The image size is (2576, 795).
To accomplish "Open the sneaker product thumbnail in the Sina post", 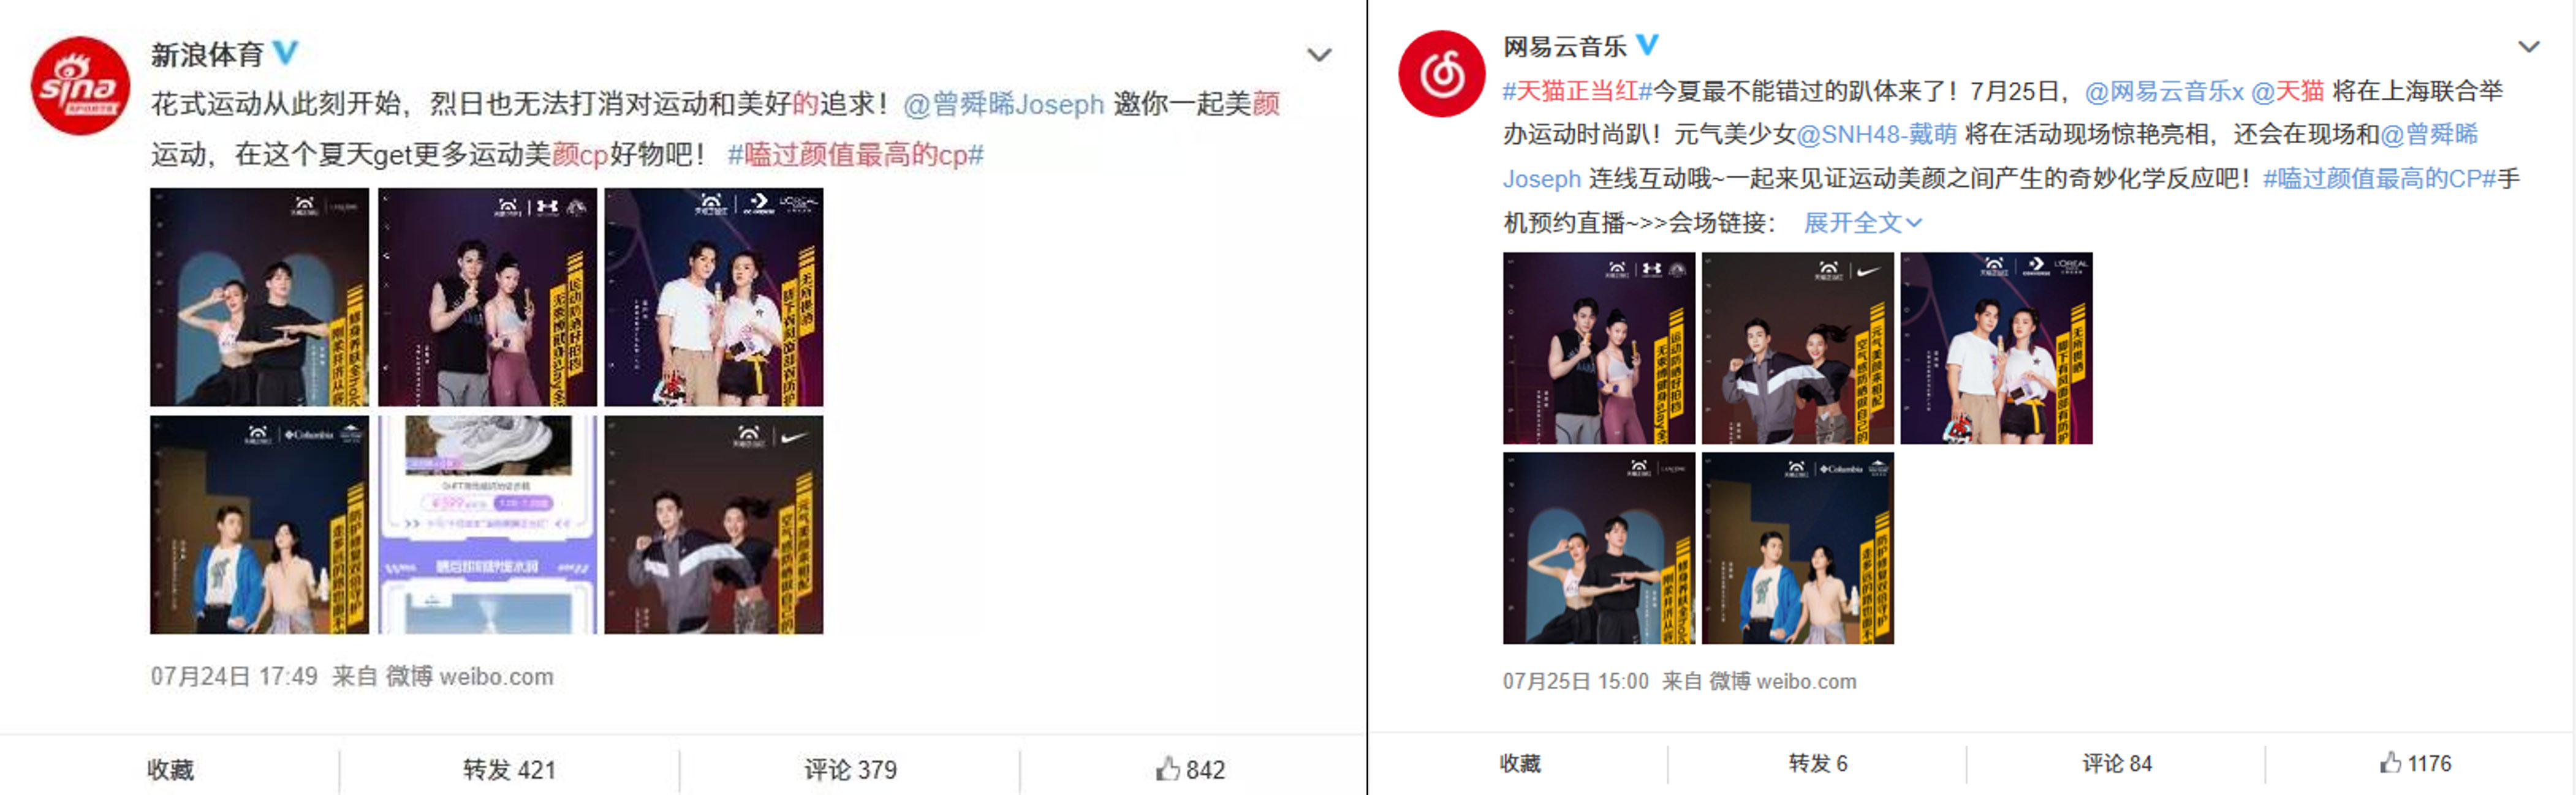I will 487,524.
